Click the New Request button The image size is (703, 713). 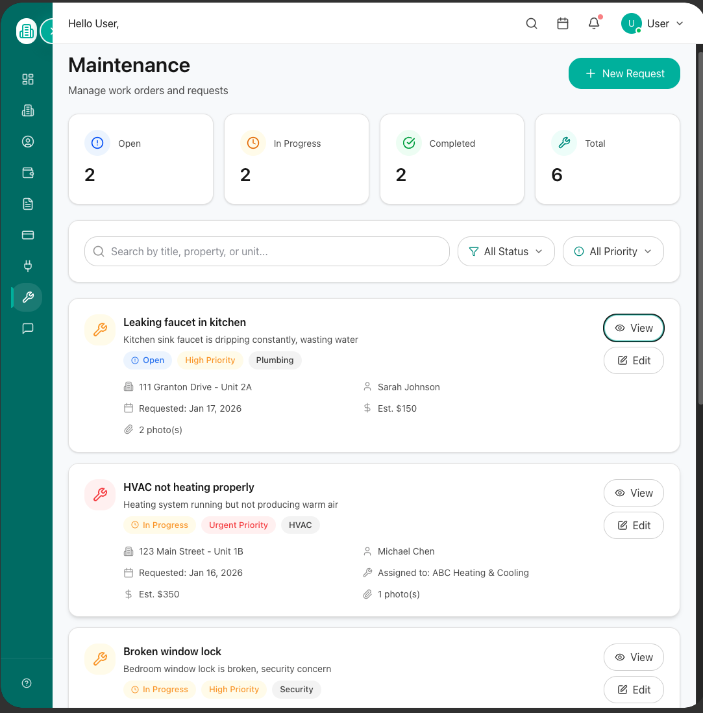624,73
